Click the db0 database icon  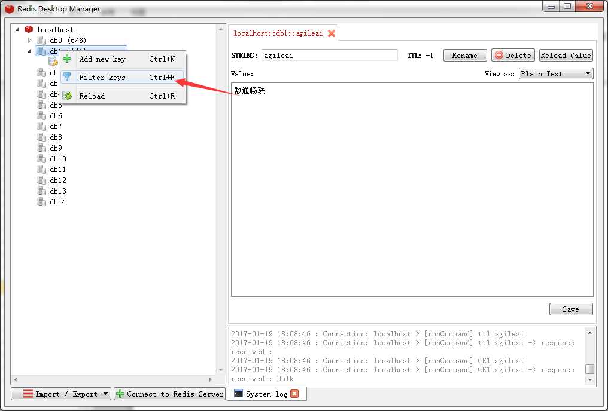[x=41, y=40]
